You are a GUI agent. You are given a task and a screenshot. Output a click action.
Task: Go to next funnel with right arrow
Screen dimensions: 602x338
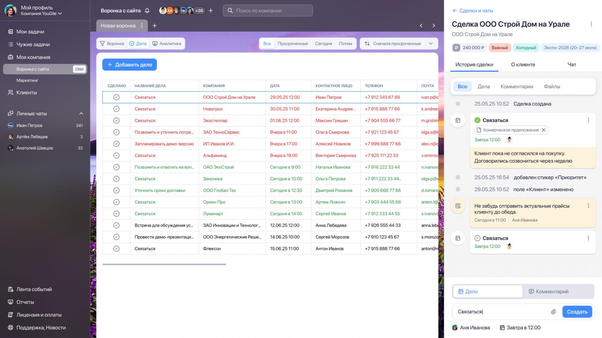(434, 25)
